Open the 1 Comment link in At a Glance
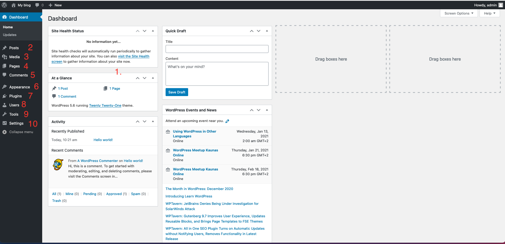 tap(67, 96)
